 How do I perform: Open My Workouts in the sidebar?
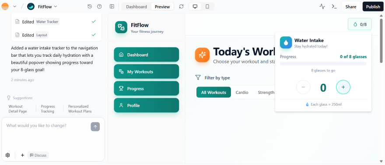(146, 72)
